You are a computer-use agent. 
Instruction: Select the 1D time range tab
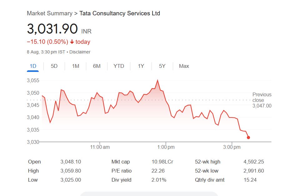point(33,66)
